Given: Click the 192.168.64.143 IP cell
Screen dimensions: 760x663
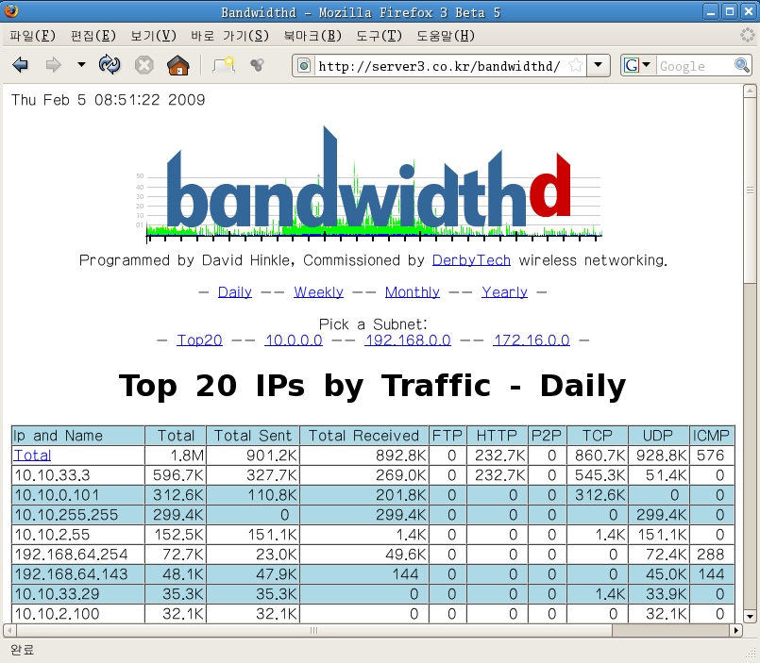Looking at the screenshot, I should pos(78,574).
